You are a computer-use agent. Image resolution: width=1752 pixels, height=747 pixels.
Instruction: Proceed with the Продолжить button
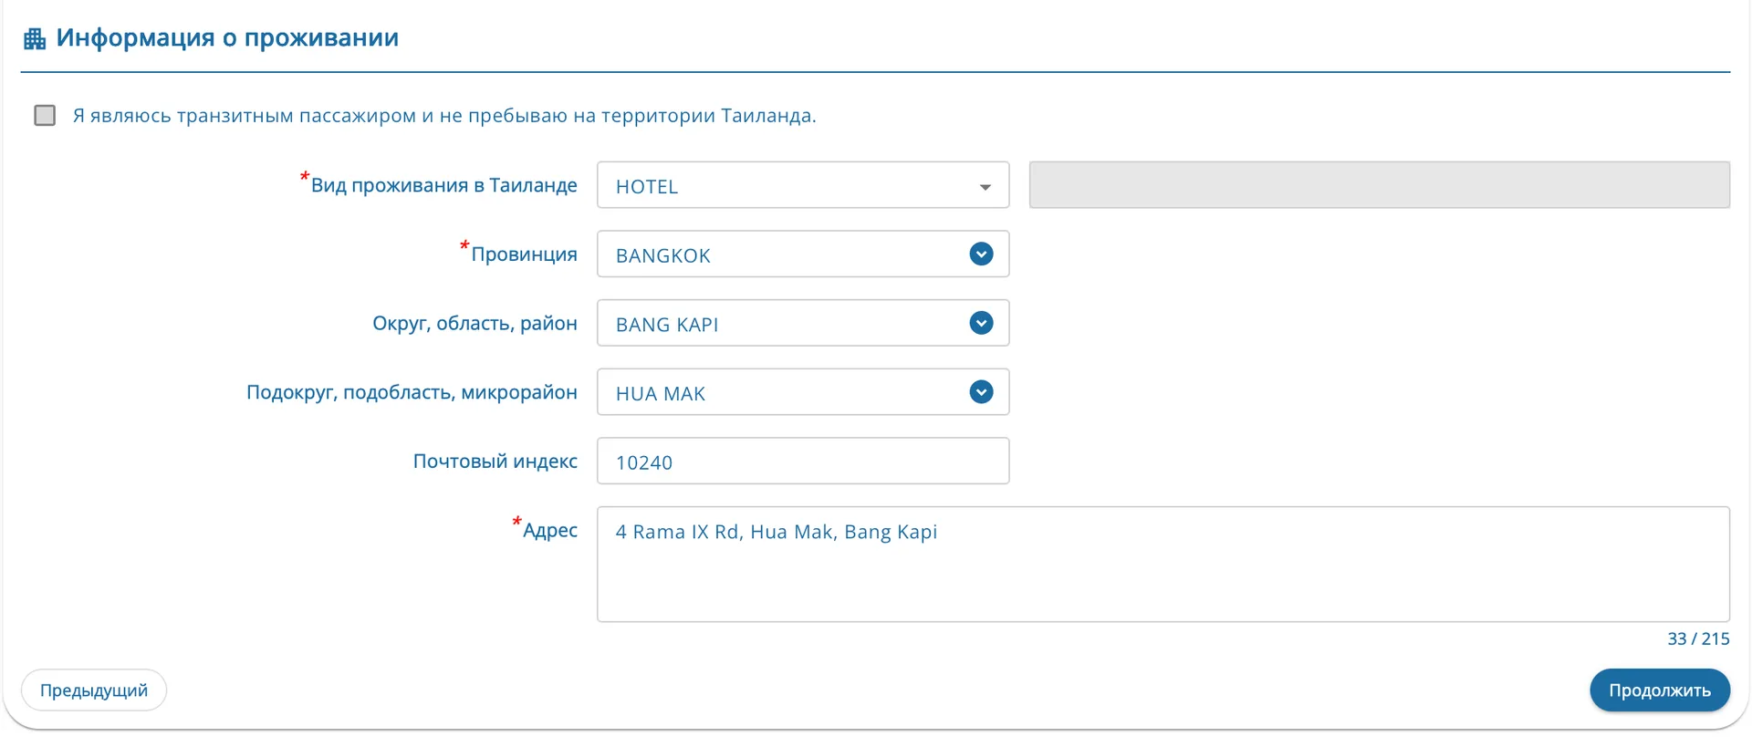[x=1660, y=690]
